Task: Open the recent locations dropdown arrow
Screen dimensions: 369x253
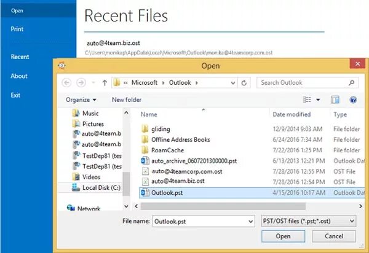Action: 93,83
